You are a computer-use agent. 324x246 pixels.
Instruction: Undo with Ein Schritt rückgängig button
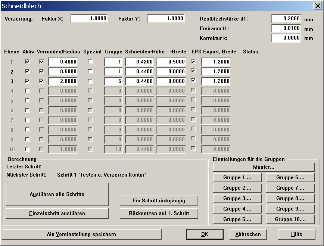tap(159, 201)
